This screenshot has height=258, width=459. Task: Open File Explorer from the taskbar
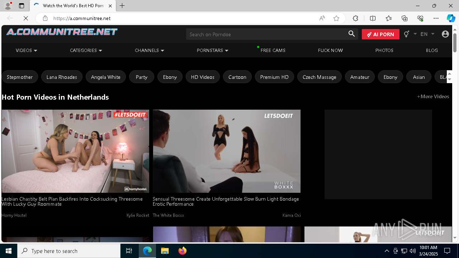point(165,251)
